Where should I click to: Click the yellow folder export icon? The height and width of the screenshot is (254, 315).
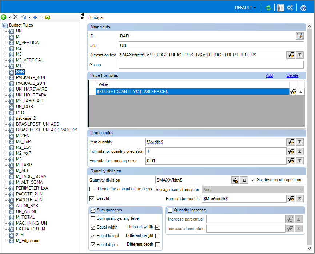point(47,17)
